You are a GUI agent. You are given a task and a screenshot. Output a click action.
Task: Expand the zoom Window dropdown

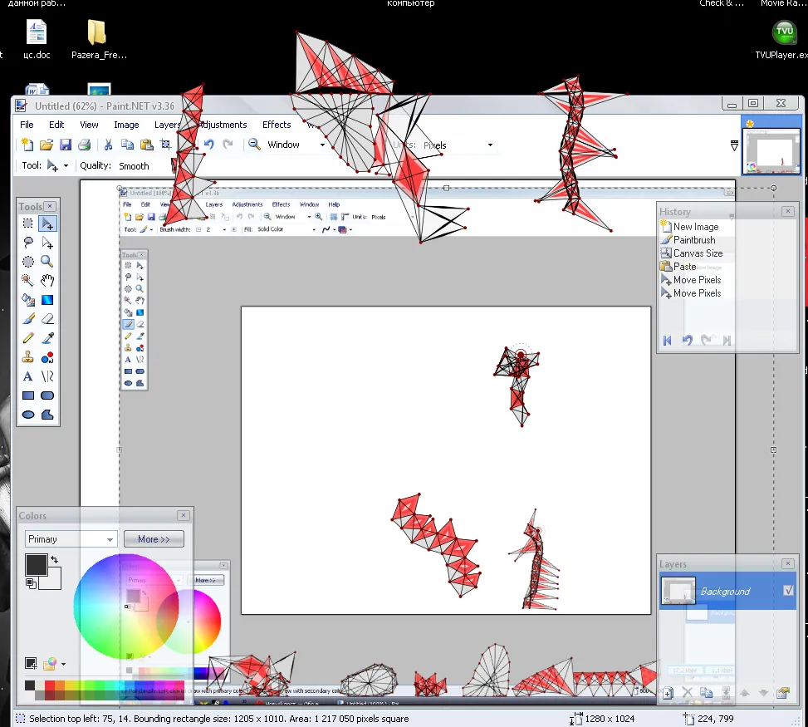pos(322,145)
